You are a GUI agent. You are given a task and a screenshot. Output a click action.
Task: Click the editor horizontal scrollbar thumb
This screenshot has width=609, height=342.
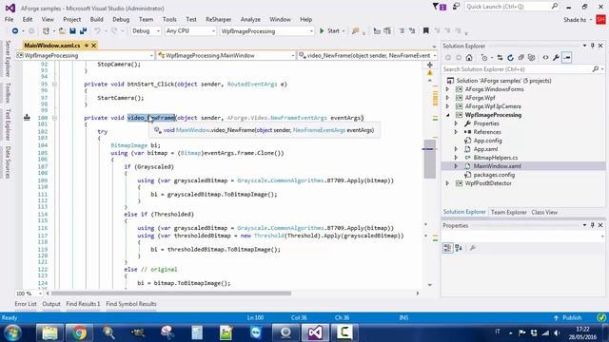[171, 294]
